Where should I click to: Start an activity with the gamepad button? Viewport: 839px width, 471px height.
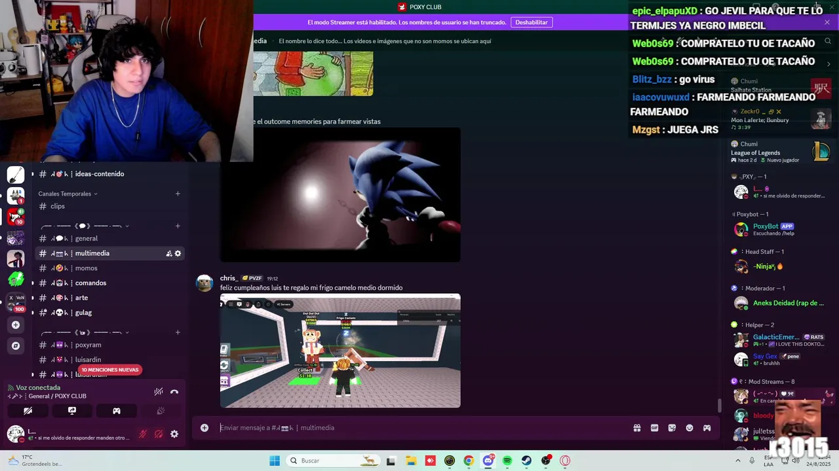[117, 411]
